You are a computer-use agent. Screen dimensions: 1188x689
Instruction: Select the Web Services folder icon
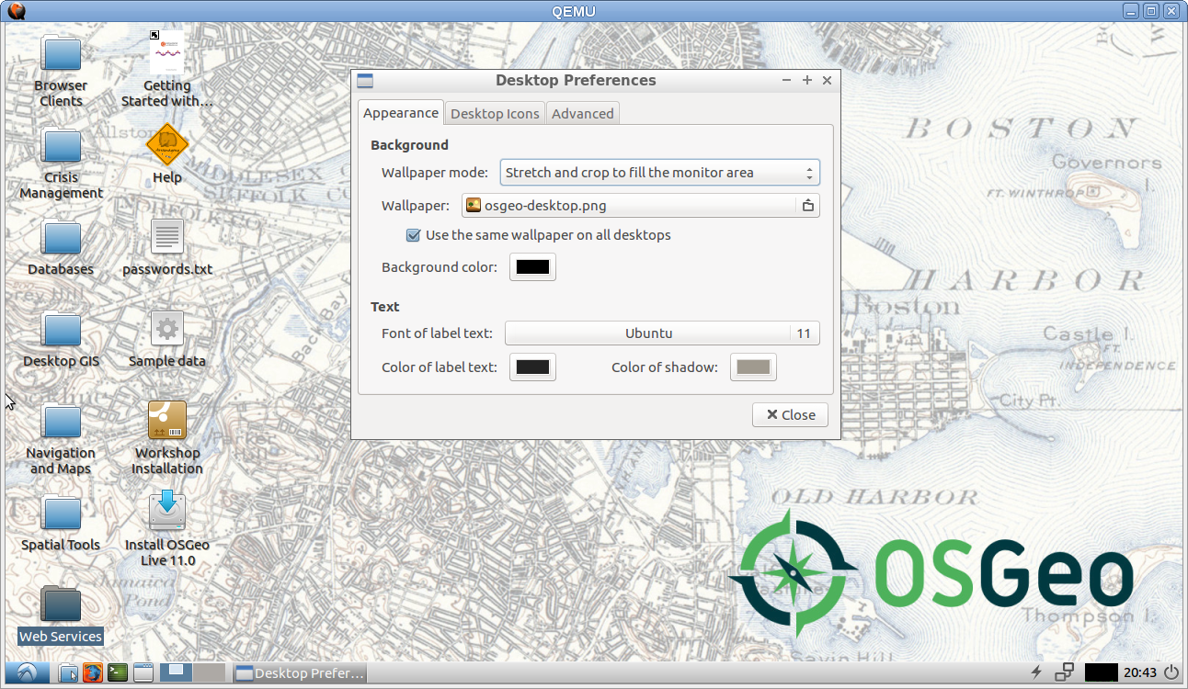pyautogui.click(x=62, y=604)
